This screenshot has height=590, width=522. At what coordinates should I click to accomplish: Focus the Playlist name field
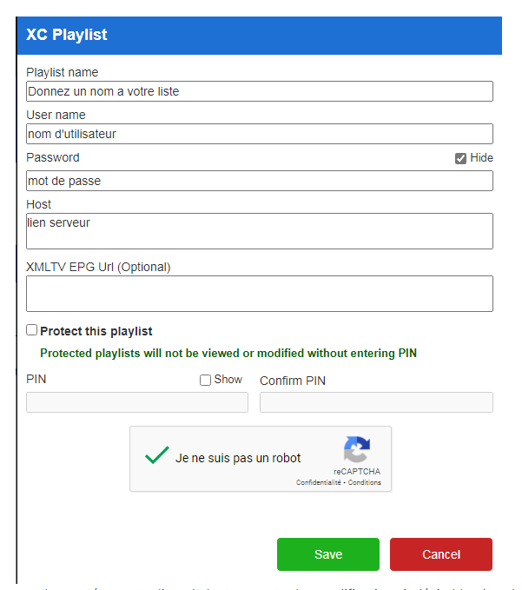[259, 91]
